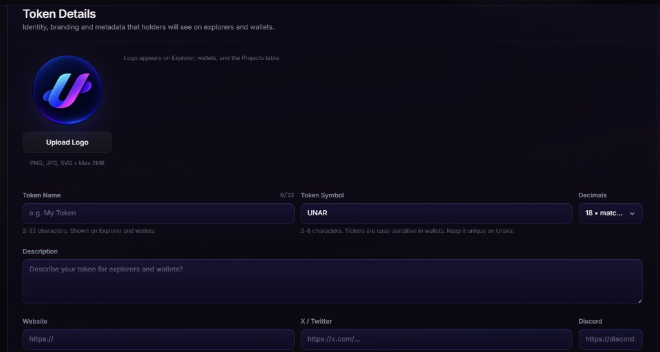Click the Upload Logo button
Screen dimensions: 660x352
(x=67, y=142)
